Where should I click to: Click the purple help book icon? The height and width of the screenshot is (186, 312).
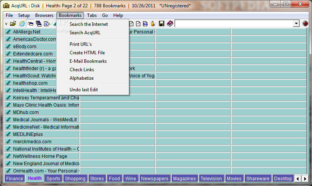[x=170, y=23]
